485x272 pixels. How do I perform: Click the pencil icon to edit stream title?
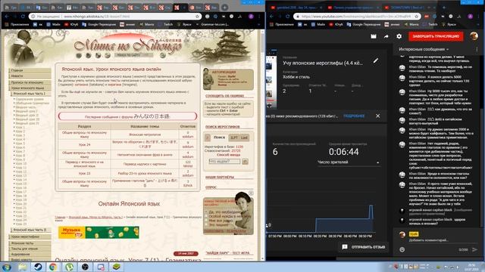376,60
